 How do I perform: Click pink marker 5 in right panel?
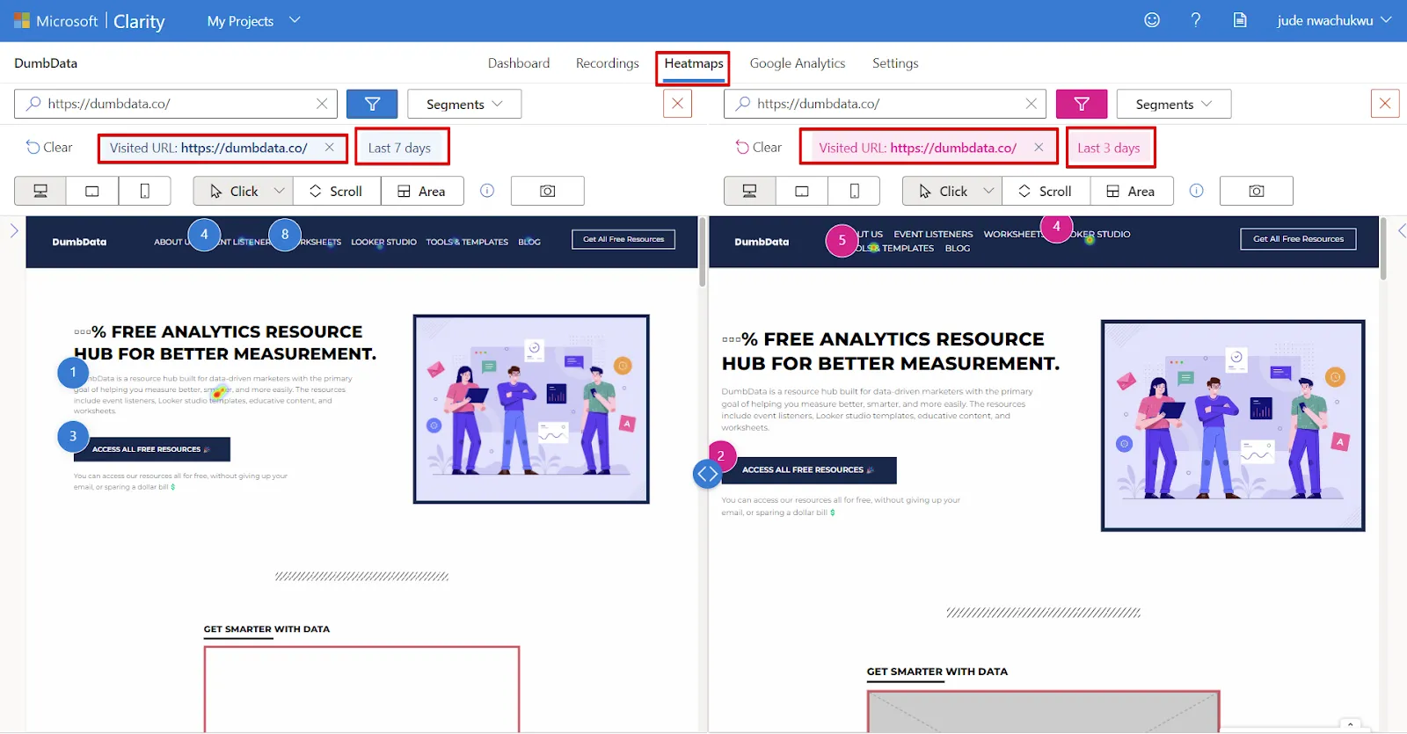click(x=842, y=240)
